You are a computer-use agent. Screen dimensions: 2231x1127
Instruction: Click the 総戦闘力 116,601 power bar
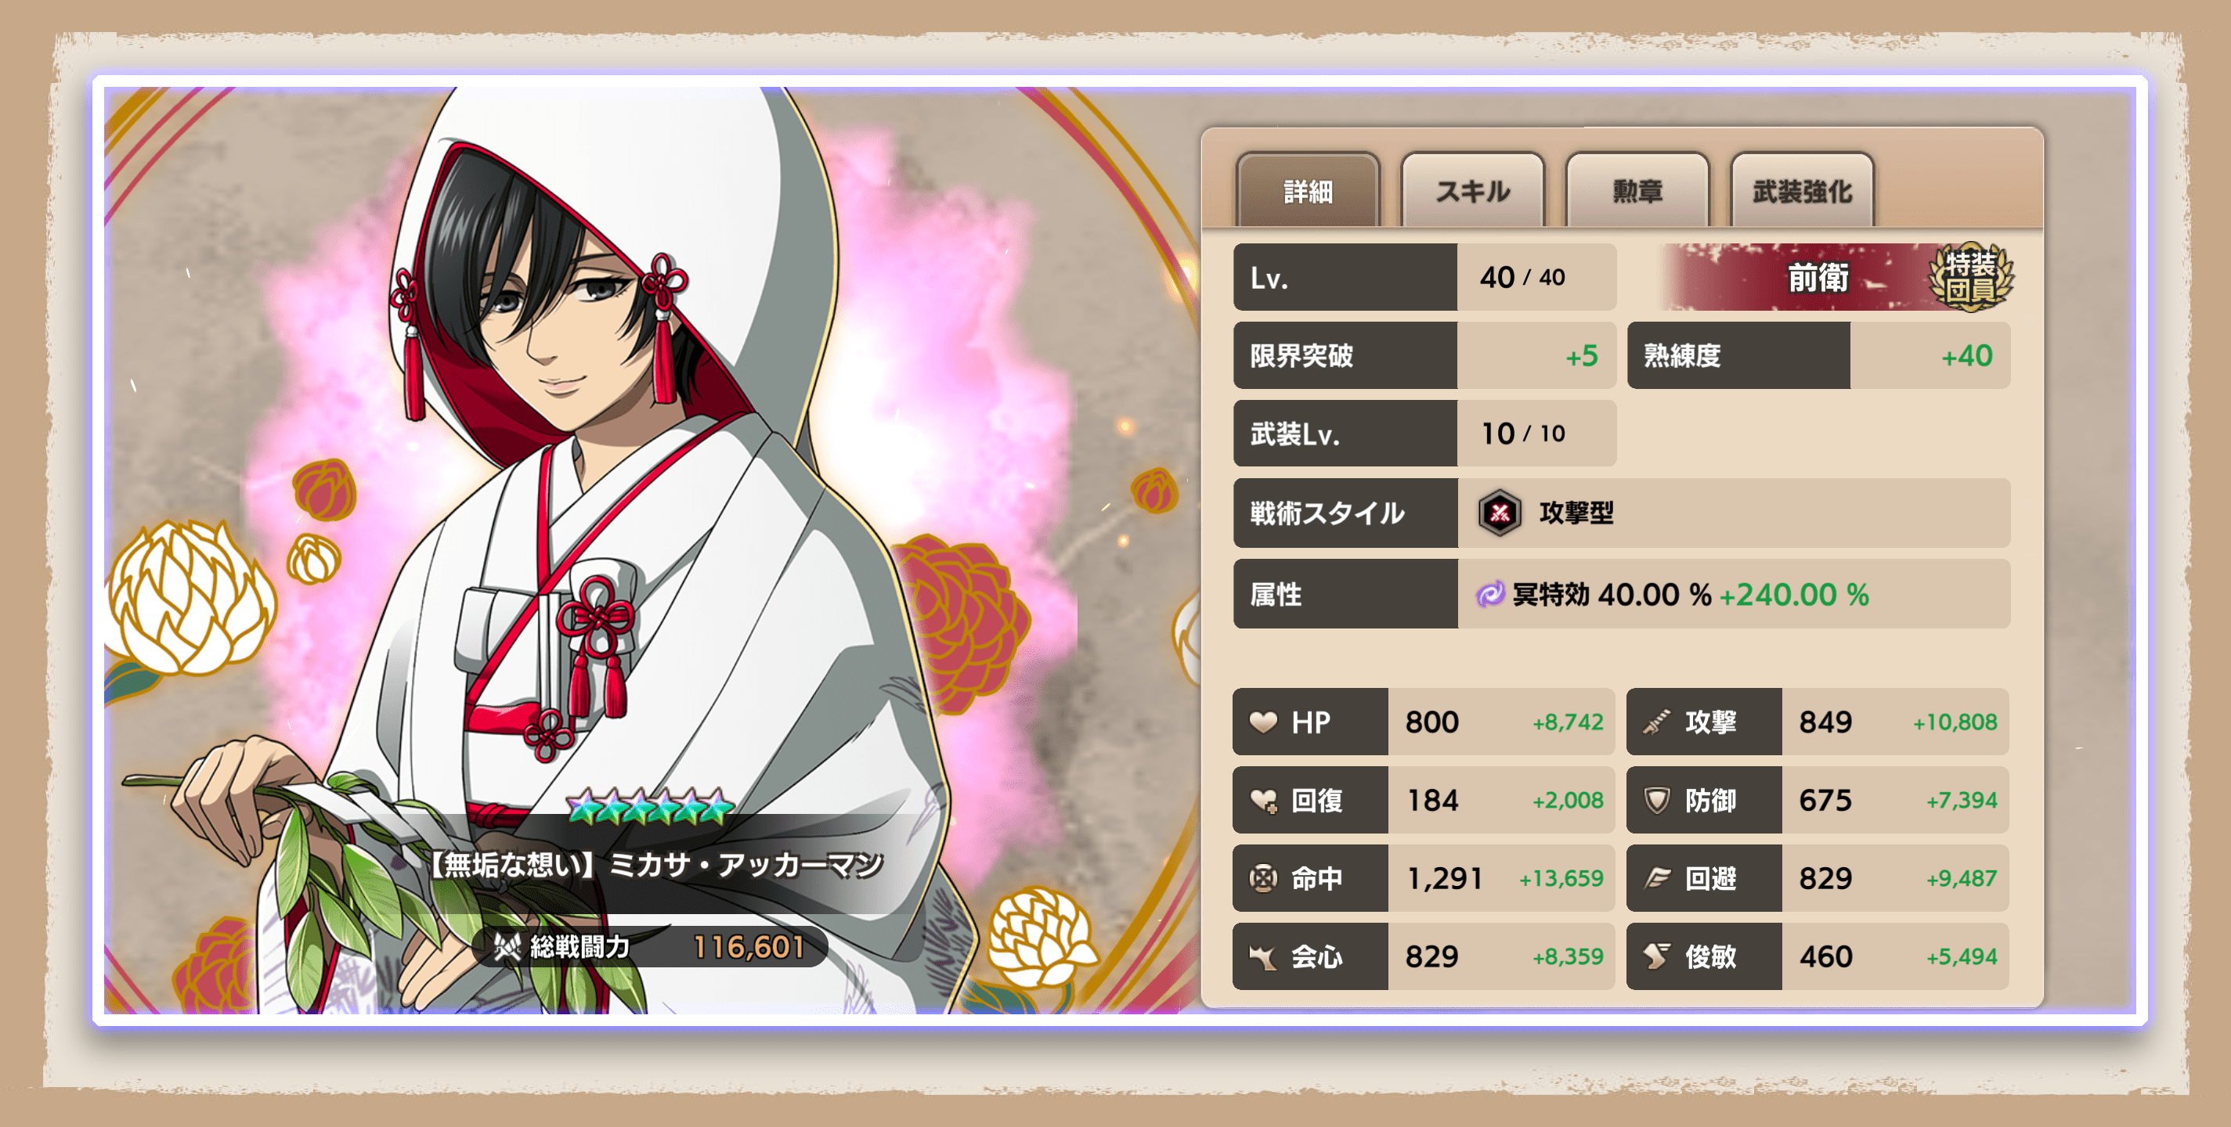(x=649, y=946)
